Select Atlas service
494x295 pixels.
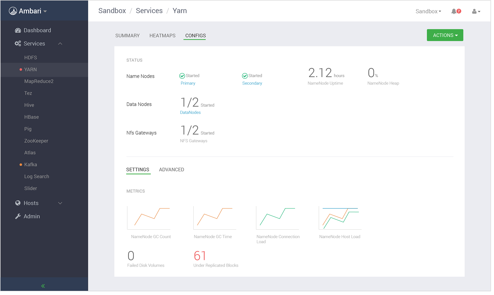[x=30, y=153]
